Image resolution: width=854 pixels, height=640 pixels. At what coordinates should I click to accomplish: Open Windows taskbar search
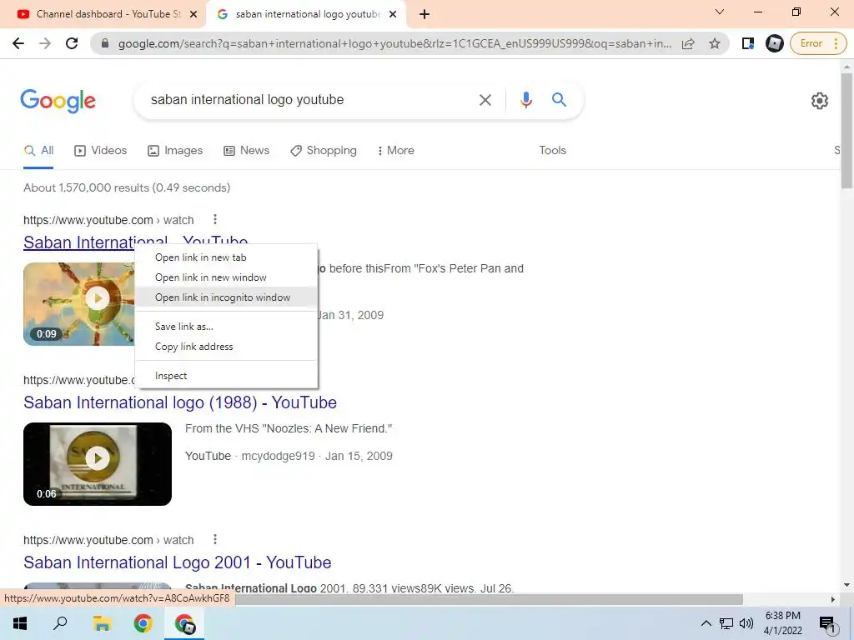(60, 623)
